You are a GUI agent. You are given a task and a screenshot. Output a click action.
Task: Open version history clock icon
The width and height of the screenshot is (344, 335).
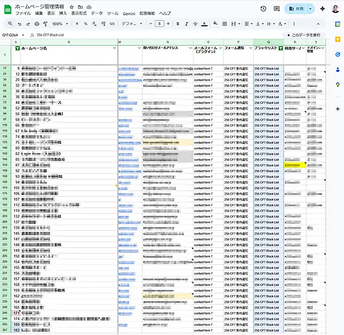pos(263,9)
